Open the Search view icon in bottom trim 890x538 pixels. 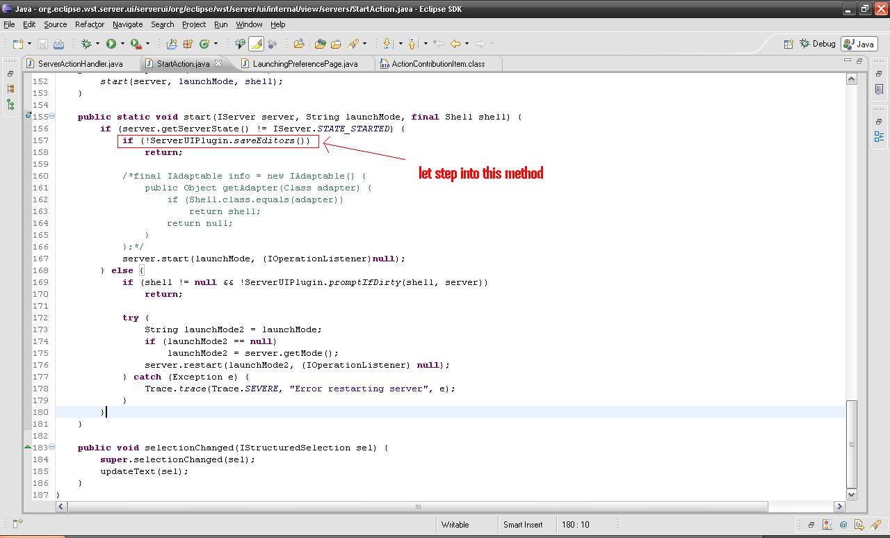click(x=875, y=525)
